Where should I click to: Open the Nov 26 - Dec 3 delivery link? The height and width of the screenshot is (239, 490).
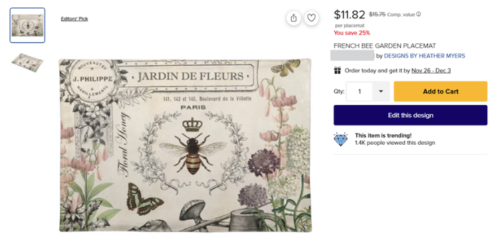pos(431,70)
